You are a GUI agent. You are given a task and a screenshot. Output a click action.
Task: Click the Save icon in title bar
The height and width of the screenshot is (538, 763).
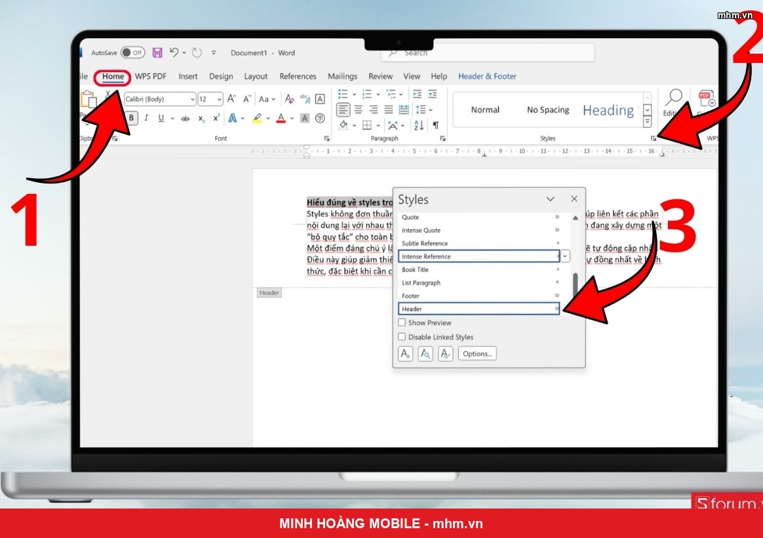pyautogui.click(x=157, y=52)
